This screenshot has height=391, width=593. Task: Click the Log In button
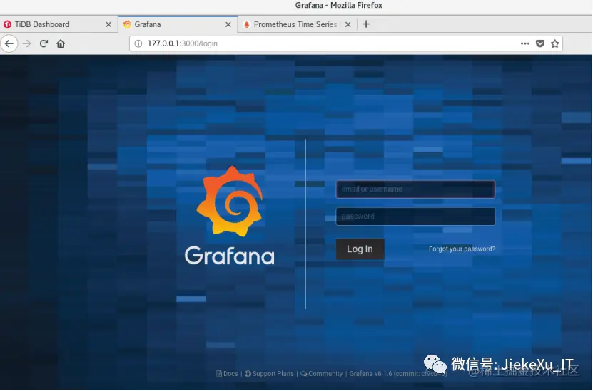[x=360, y=249]
